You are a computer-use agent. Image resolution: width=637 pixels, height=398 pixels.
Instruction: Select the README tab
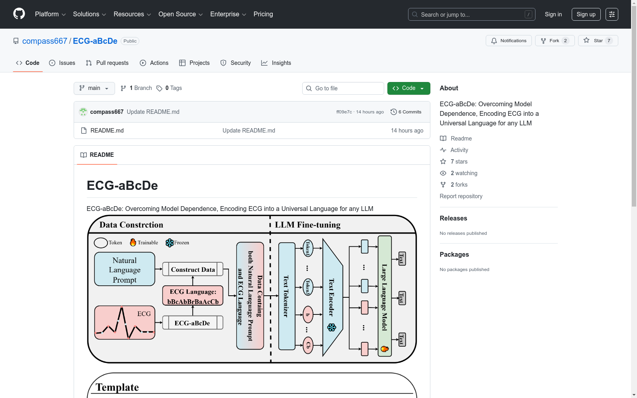coord(97,155)
